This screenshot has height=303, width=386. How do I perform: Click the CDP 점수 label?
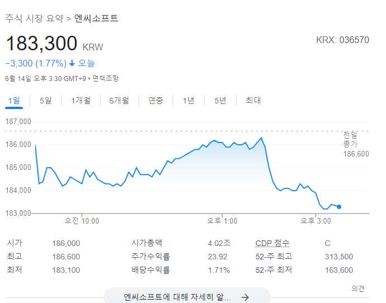pyautogui.click(x=273, y=243)
